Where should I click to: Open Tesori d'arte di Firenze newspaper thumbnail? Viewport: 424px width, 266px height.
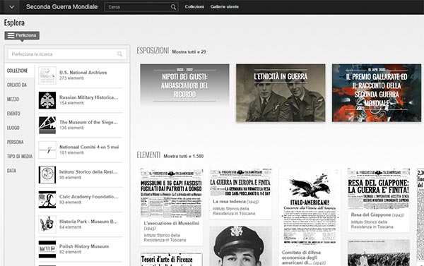[x=172, y=260]
